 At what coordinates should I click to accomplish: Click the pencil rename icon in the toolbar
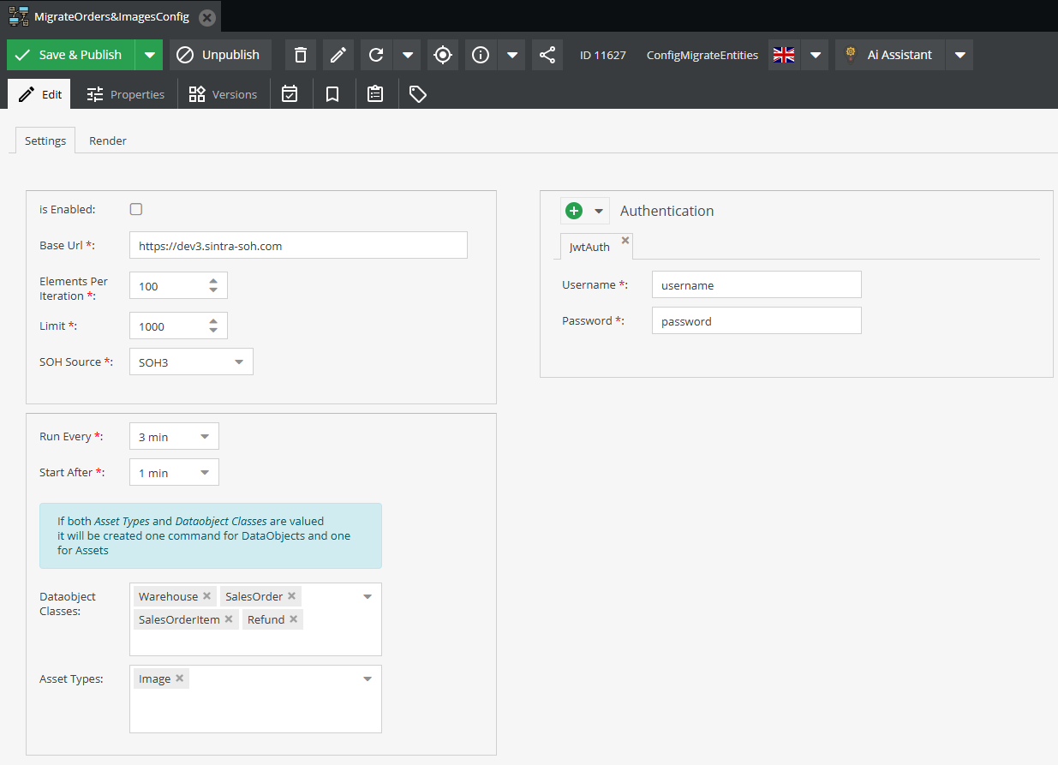pos(338,54)
